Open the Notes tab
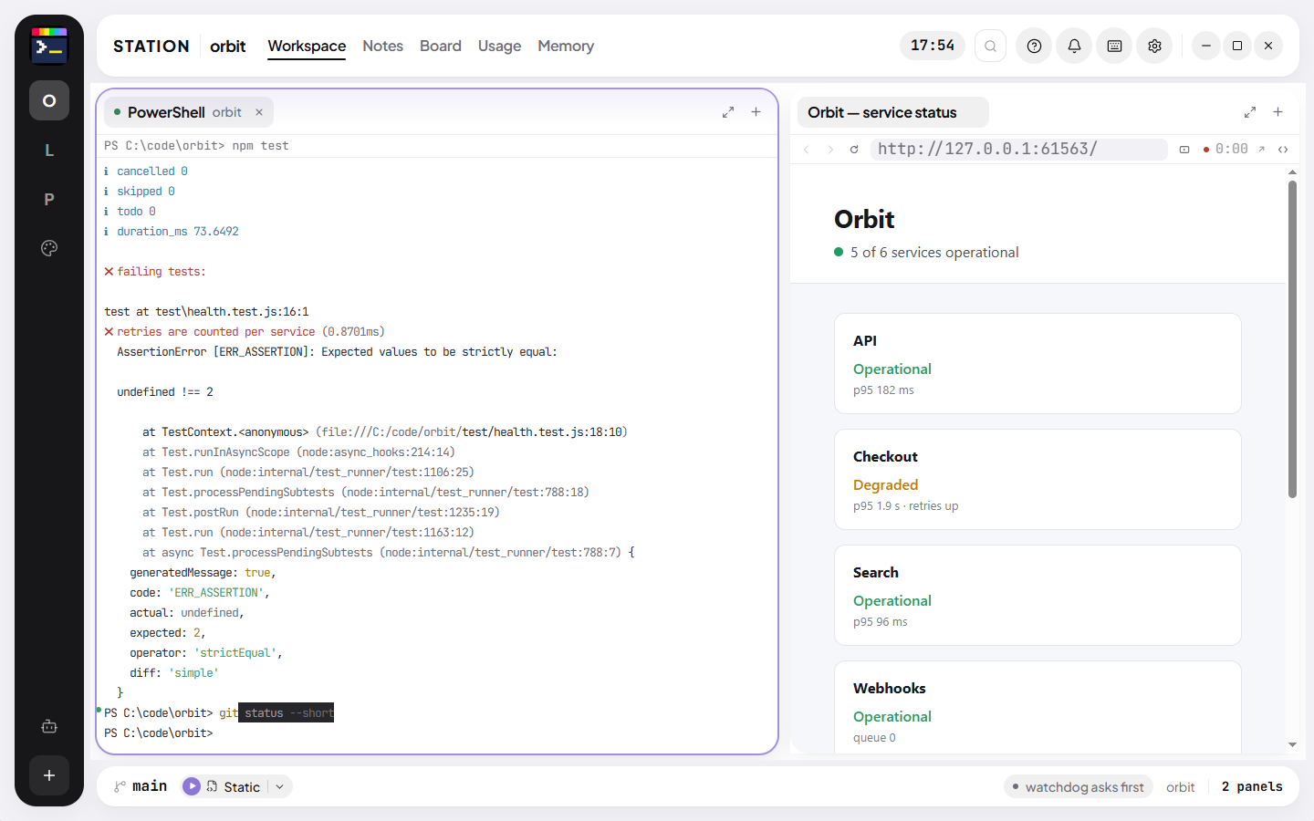 point(382,46)
